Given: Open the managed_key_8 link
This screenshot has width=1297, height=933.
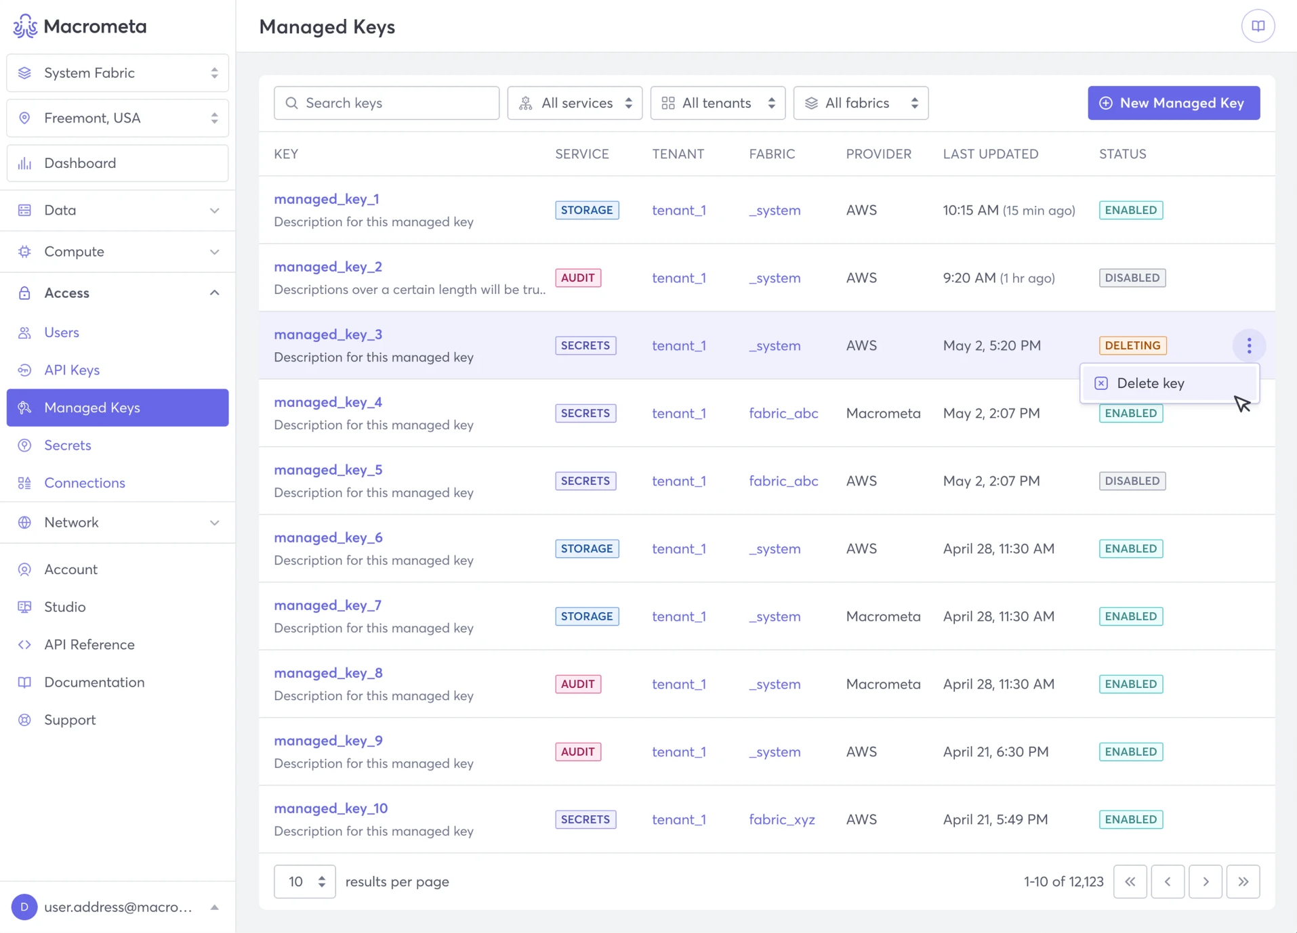Looking at the screenshot, I should (328, 673).
